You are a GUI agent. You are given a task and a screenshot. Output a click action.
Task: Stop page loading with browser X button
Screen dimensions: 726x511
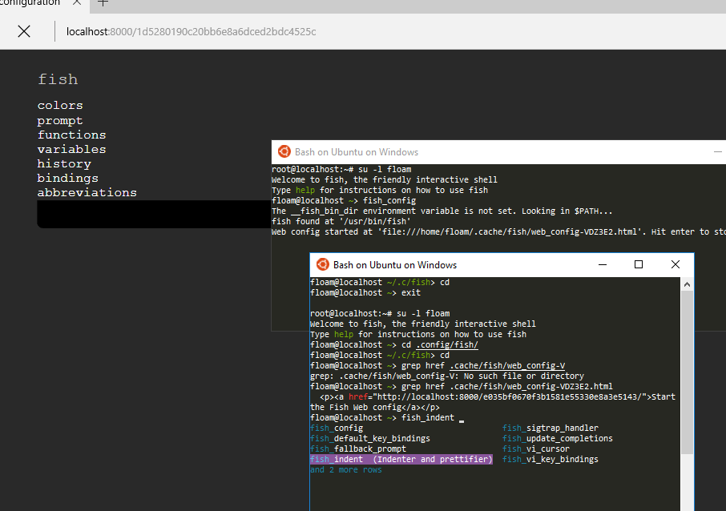pyautogui.click(x=24, y=31)
